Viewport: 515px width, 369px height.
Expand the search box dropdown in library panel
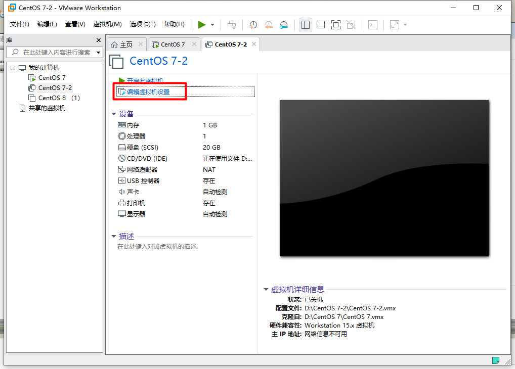pos(98,52)
